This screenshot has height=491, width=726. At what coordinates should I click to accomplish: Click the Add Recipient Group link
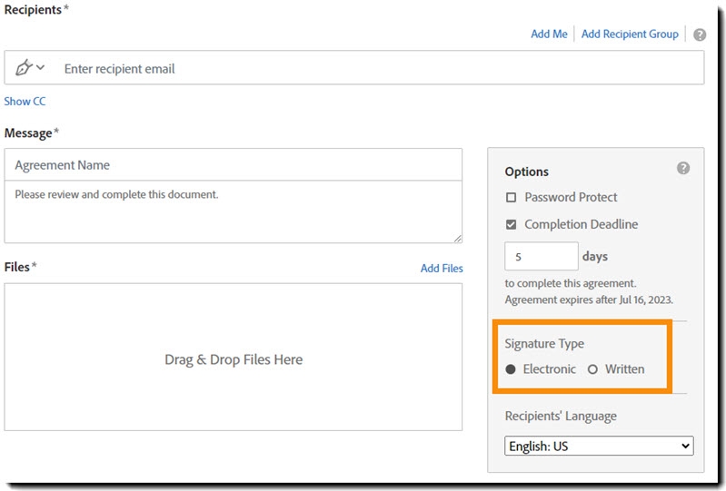pos(630,34)
